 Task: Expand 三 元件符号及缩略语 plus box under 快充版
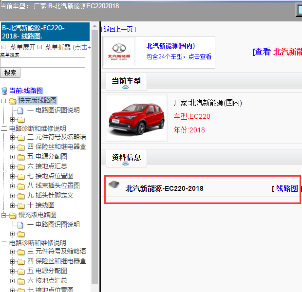pos(12,137)
